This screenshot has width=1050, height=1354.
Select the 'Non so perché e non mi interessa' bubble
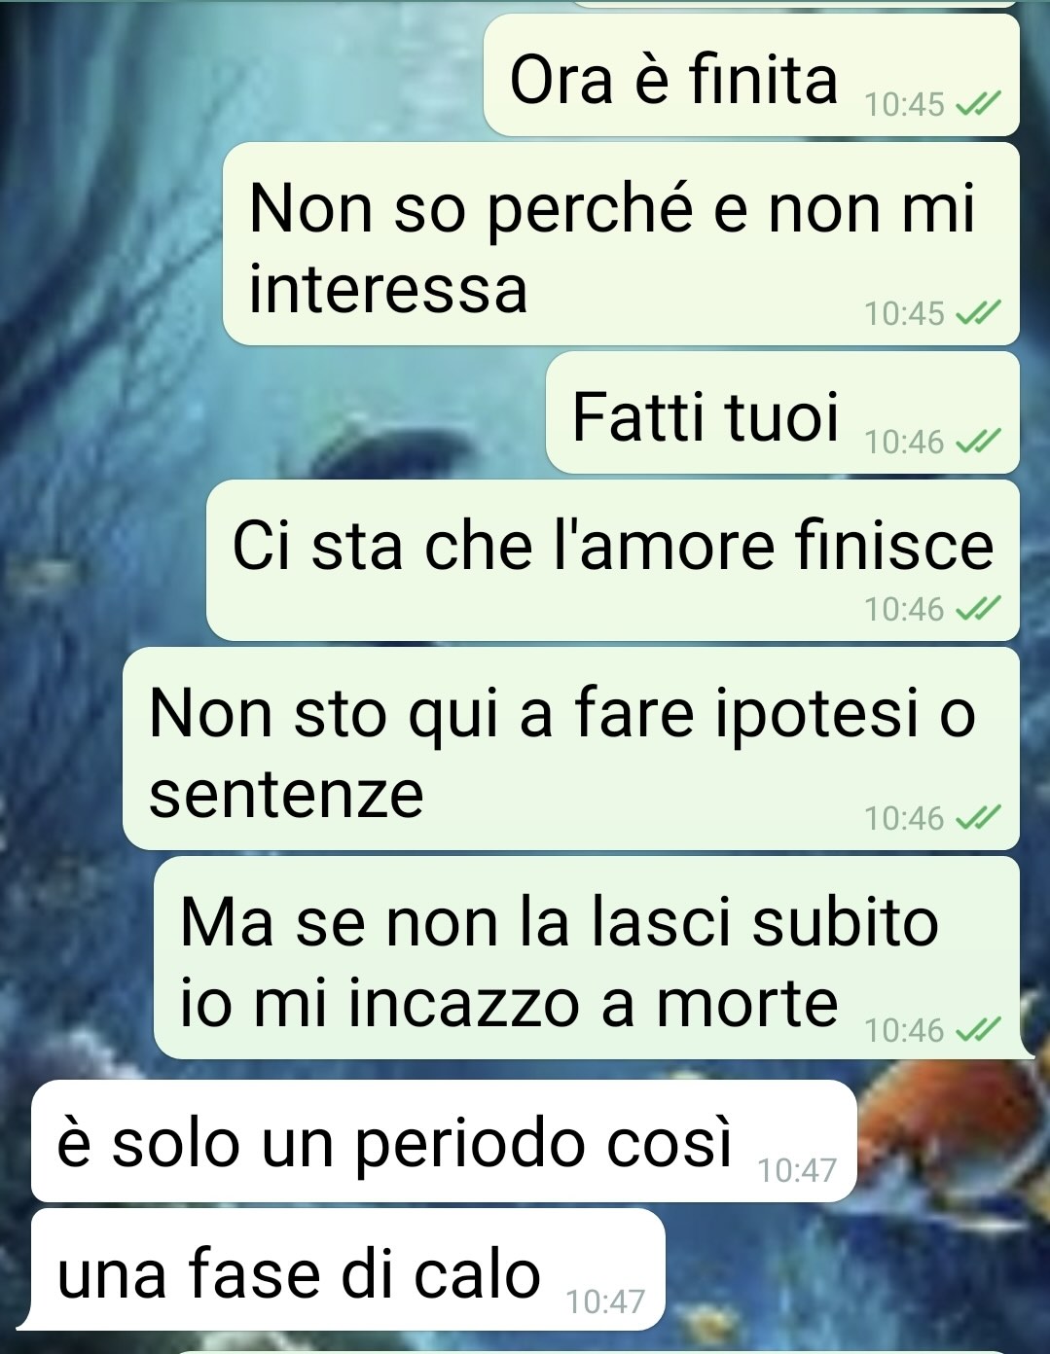(621, 244)
